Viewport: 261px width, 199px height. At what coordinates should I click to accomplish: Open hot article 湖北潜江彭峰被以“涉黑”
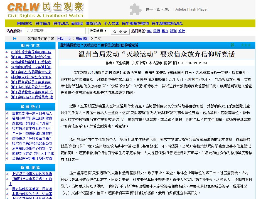point(32,123)
